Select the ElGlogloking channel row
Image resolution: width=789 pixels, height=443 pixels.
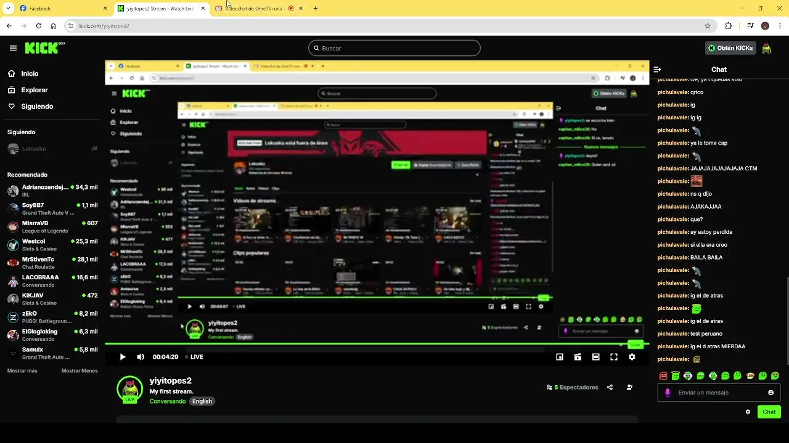(x=52, y=335)
